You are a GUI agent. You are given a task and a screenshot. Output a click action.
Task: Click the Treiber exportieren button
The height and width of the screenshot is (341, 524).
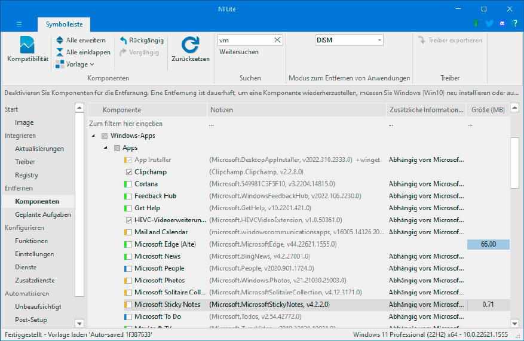(450, 41)
